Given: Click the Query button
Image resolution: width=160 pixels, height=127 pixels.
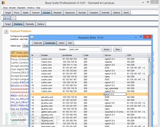Looking at the screenshot, I should coord(107,49).
